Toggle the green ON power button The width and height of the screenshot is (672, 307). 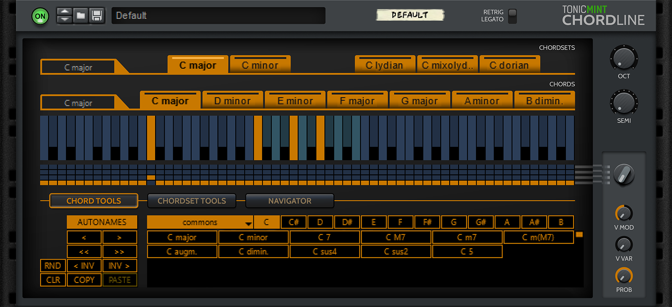pos(40,16)
